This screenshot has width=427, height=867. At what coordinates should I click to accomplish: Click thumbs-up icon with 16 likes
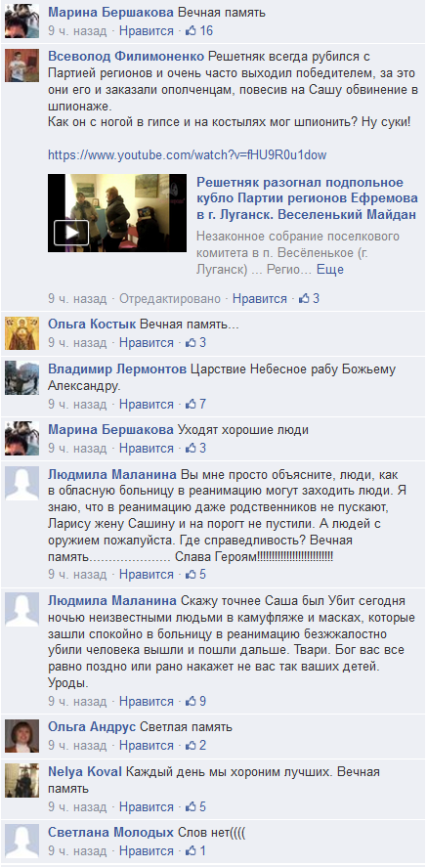click(192, 31)
